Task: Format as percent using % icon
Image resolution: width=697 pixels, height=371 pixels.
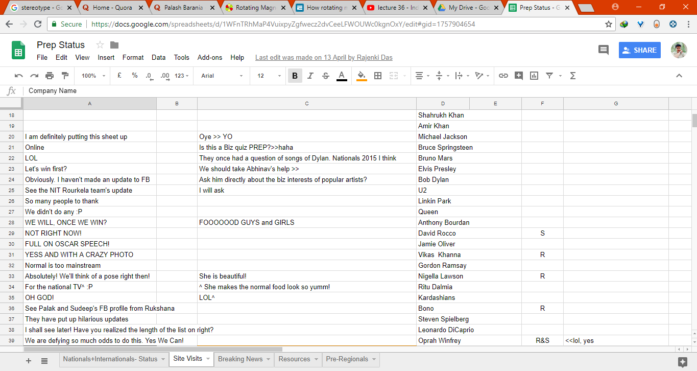Action: pyautogui.click(x=135, y=76)
